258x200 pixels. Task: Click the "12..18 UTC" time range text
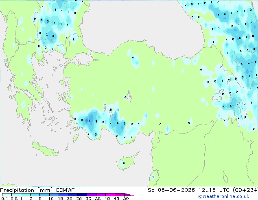pyautogui.click(x=214, y=190)
